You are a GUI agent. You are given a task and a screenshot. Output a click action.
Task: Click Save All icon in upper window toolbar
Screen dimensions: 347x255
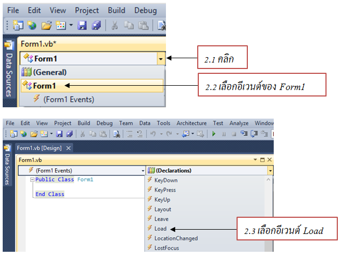[96, 25]
